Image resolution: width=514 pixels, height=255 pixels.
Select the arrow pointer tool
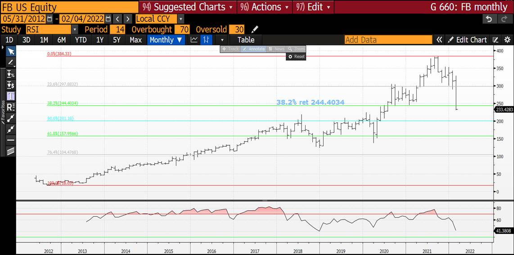pyautogui.click(x=11, y=51)
